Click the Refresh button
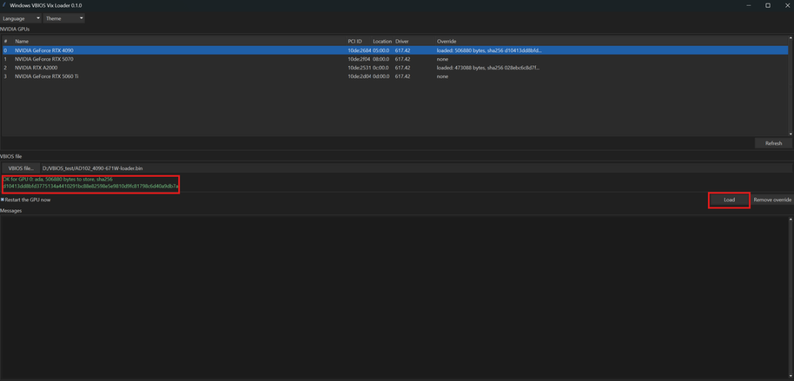 point(773,143)
